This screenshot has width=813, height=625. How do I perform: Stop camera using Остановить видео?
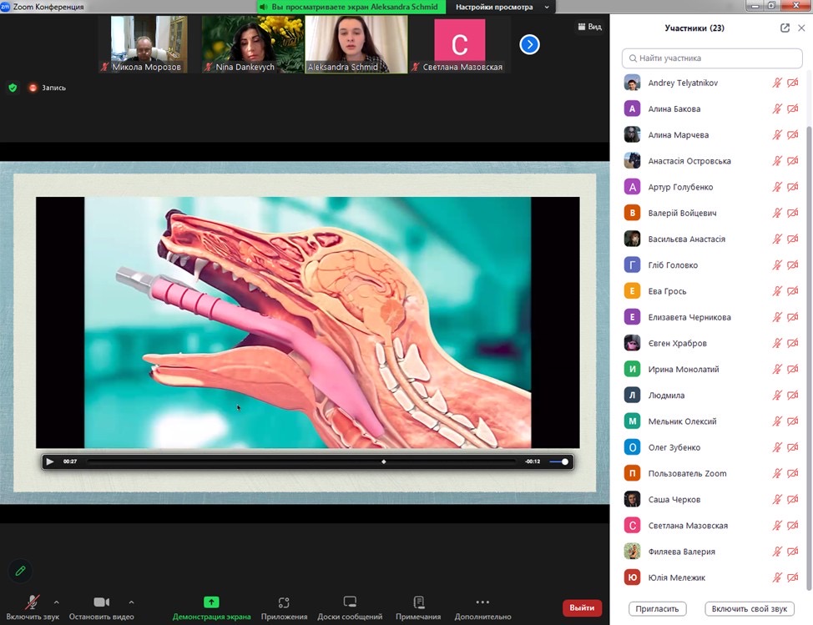(x=101, y=602)
